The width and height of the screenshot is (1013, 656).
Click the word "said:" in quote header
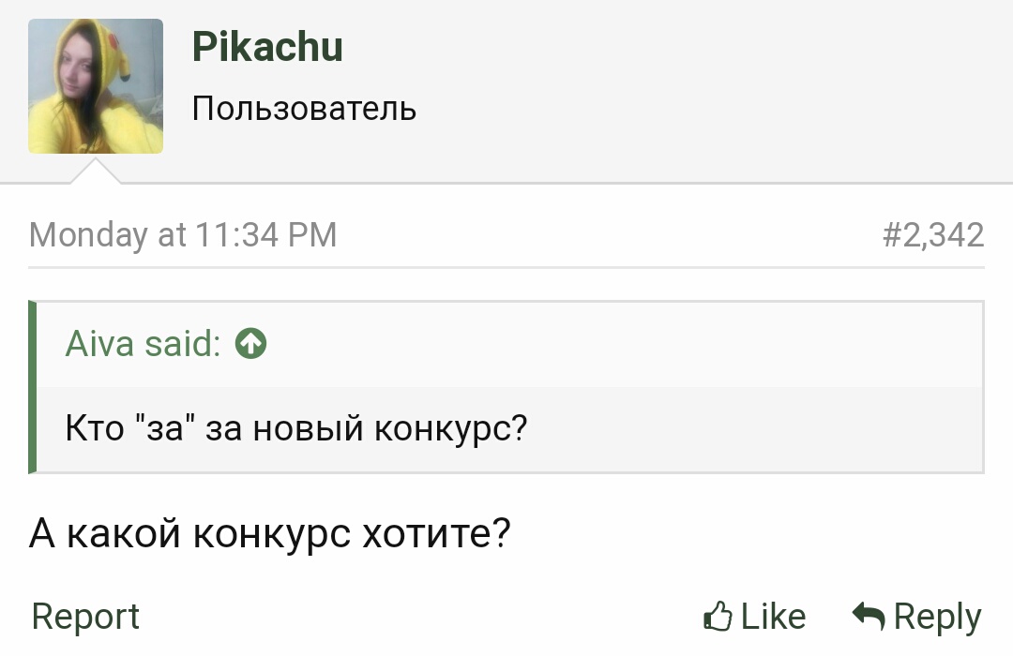click(183, 344)
